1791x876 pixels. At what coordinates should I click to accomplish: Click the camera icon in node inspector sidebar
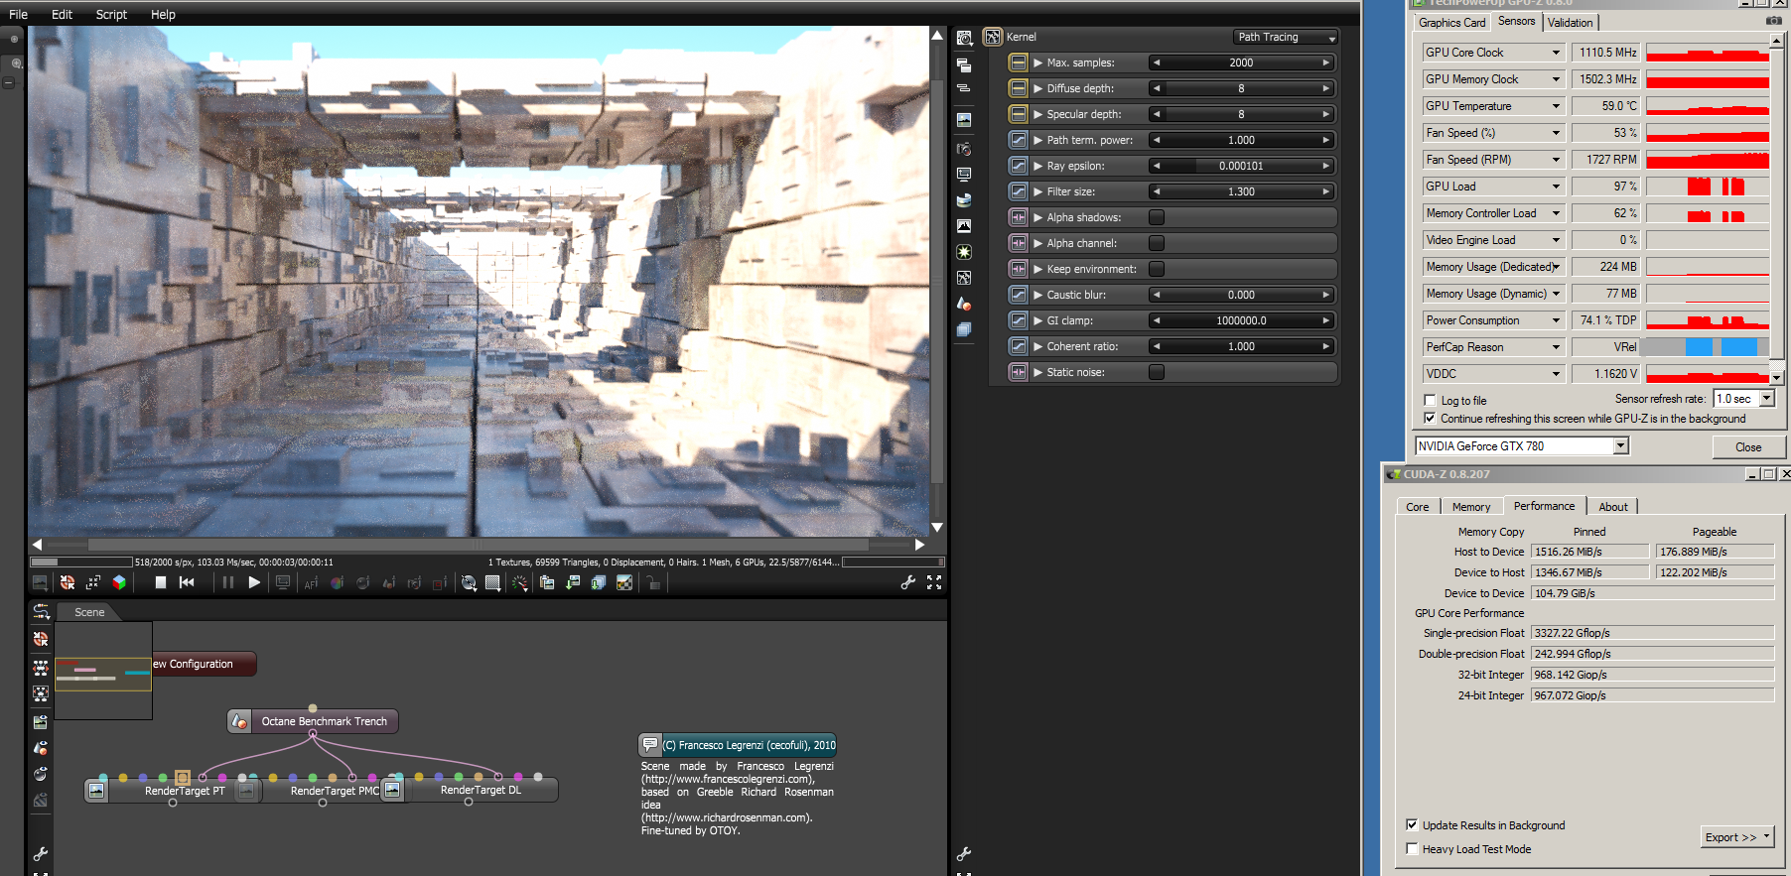tap(964, 149)
